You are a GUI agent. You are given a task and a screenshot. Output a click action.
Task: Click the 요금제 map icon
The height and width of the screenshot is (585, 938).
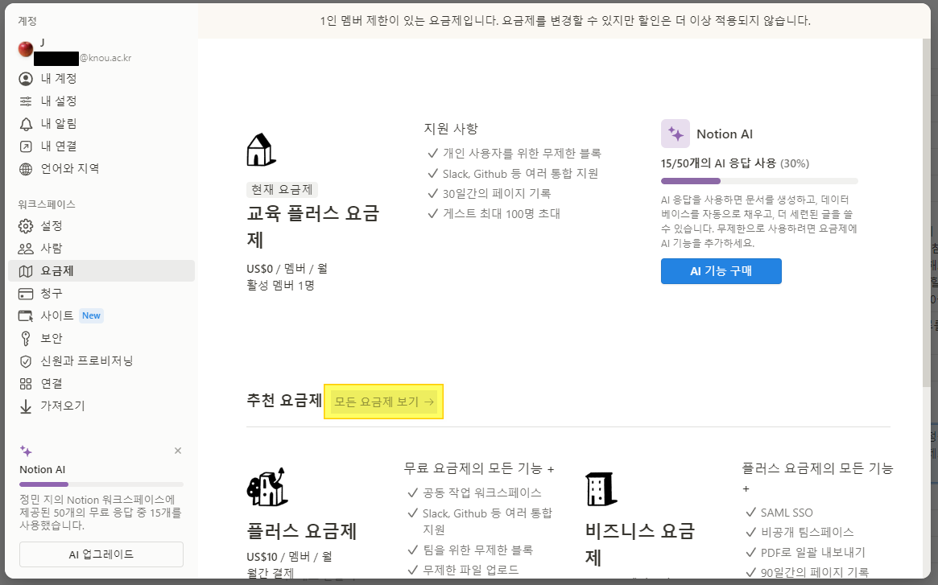coord(26,271)
